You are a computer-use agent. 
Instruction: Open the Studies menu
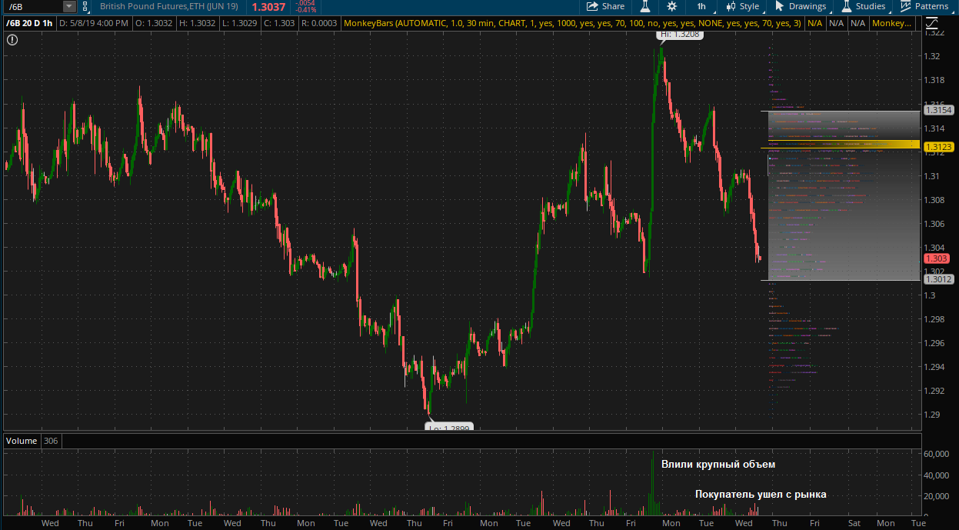click(864, 6)
